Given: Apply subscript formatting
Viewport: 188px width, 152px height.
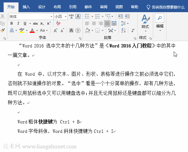Looking at the screenshot, I should [42, 23].
